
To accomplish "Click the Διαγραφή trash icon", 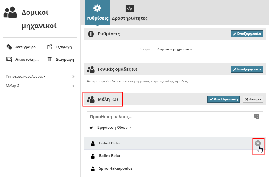I will 49,59.
